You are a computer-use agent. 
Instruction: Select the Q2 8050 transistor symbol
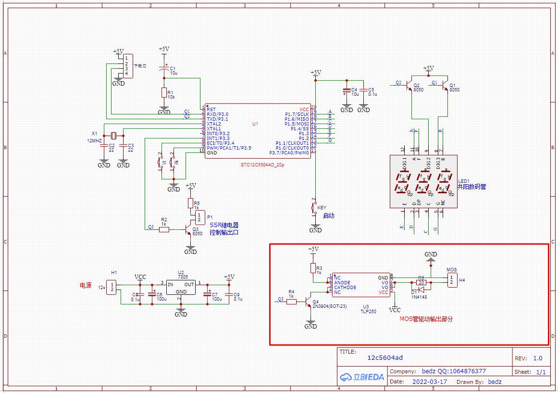point(409,86)
